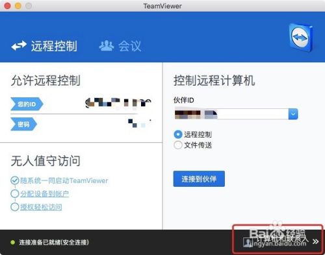Click the 伙伴ID input field
325x255 pixels.
(x=231, y=114)
